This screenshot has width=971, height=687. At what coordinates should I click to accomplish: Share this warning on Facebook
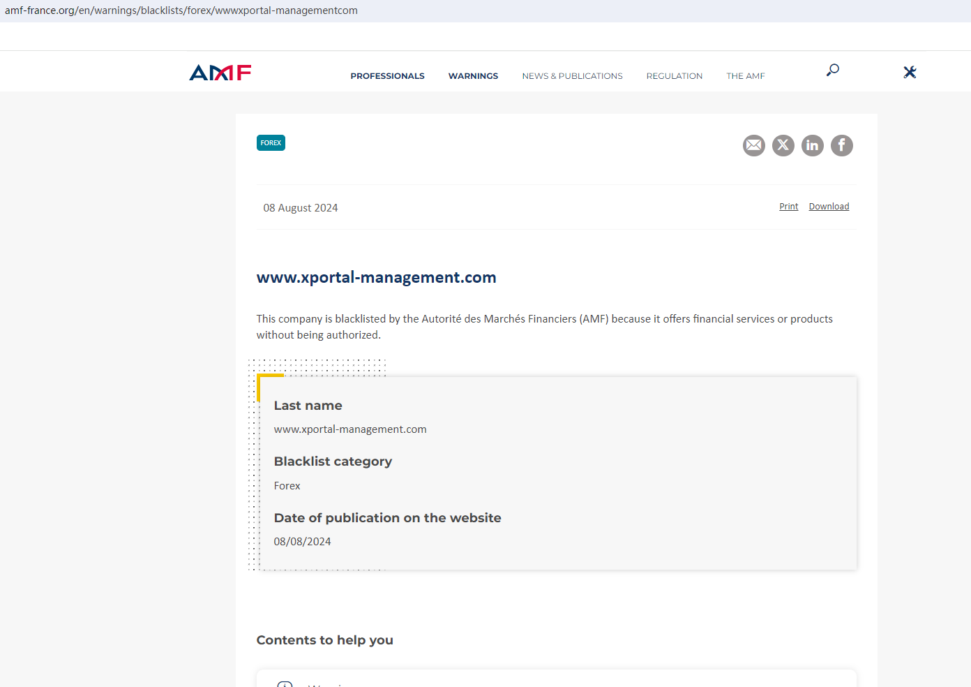(x=842, y=145)
